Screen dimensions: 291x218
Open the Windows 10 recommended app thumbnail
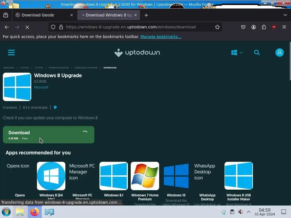[x=176, y=176]
